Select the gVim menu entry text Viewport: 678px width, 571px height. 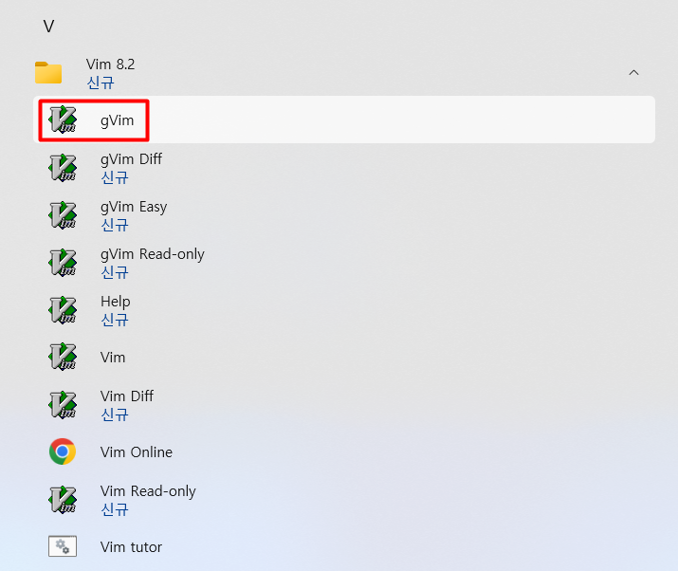coord(118,120)
